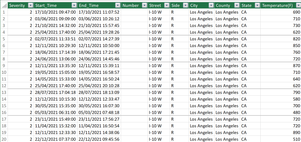Viewport: 301px width, 142px height.
Task: Select temperature cell 730 in row 3
Action: click(281, 26)
